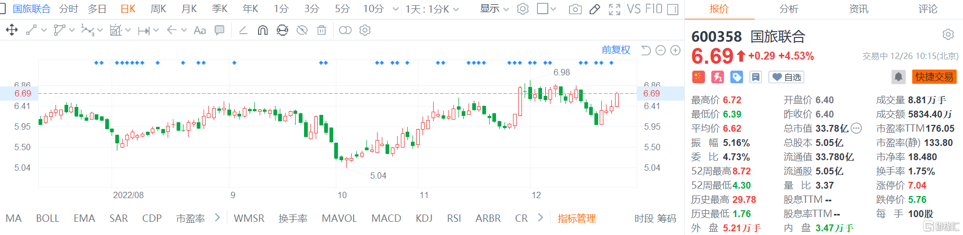Expand the line tool options arrow

(43, 30)
